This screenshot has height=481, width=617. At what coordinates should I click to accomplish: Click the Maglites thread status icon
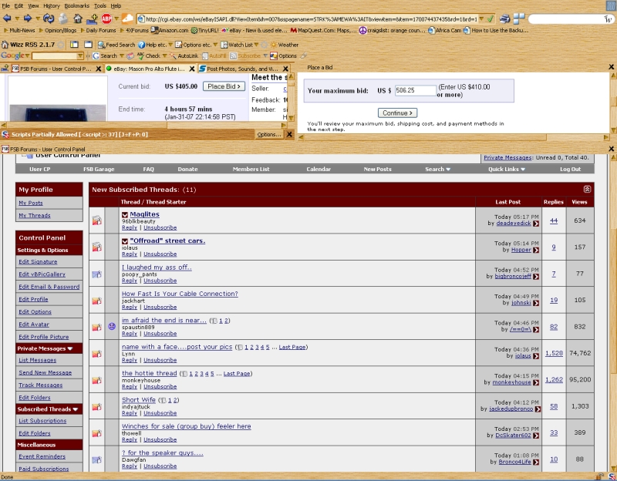[97, 220]
